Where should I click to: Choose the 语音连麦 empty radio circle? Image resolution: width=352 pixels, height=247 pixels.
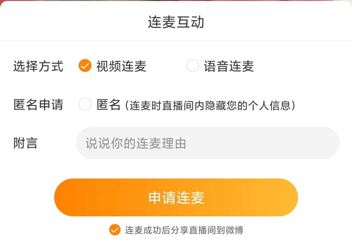(x=193, y=66)
